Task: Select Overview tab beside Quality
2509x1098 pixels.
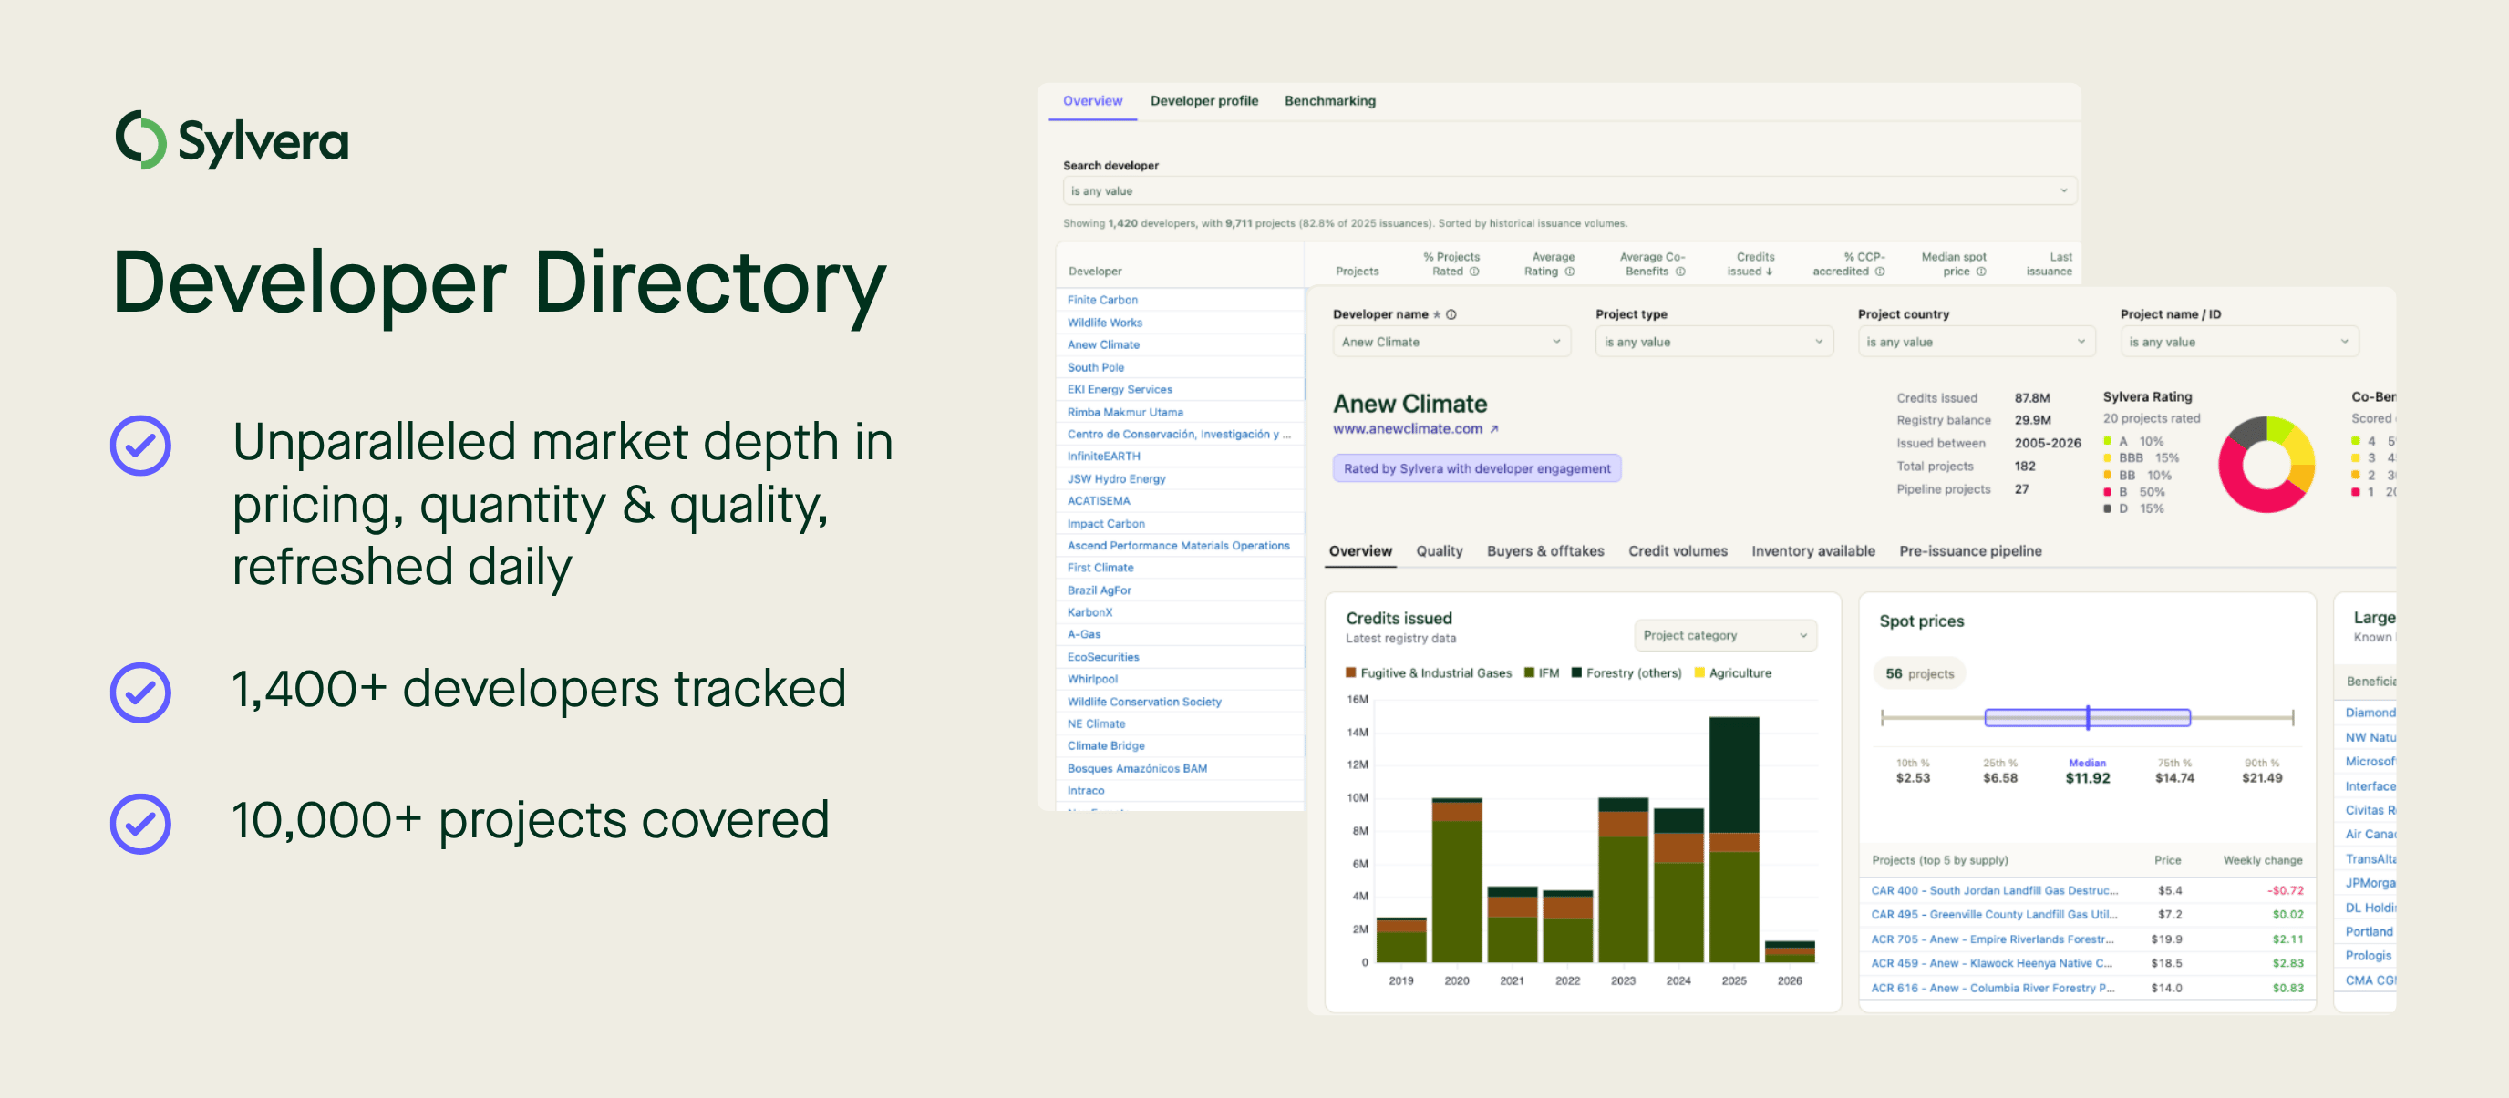Action: click(1360, 551)
